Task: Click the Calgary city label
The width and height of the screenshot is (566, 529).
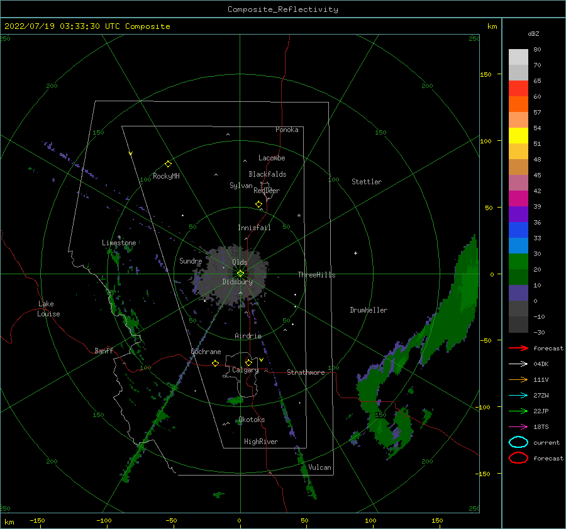Action: [x=245, y=370]
